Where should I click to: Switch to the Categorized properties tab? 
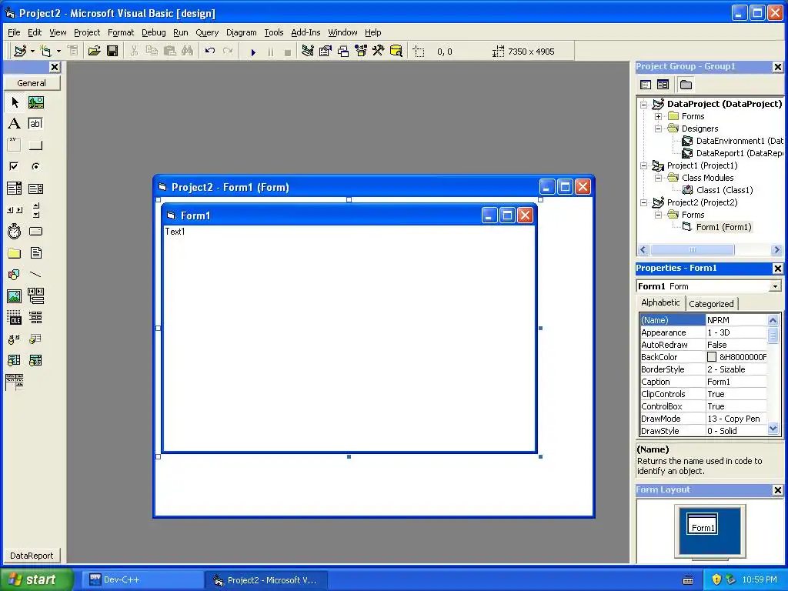[711, 304]
